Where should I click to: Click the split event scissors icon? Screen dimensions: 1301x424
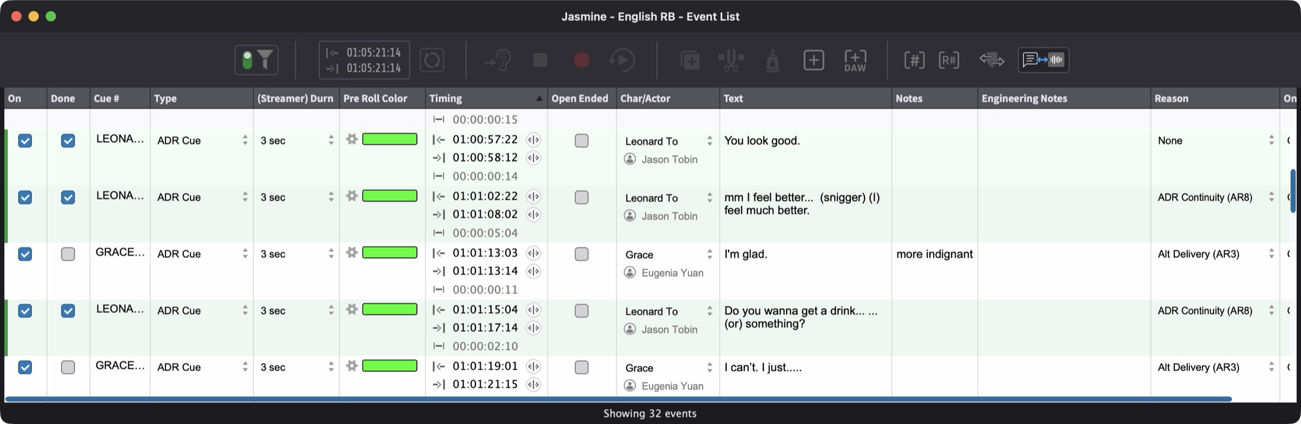click(731, 60)
